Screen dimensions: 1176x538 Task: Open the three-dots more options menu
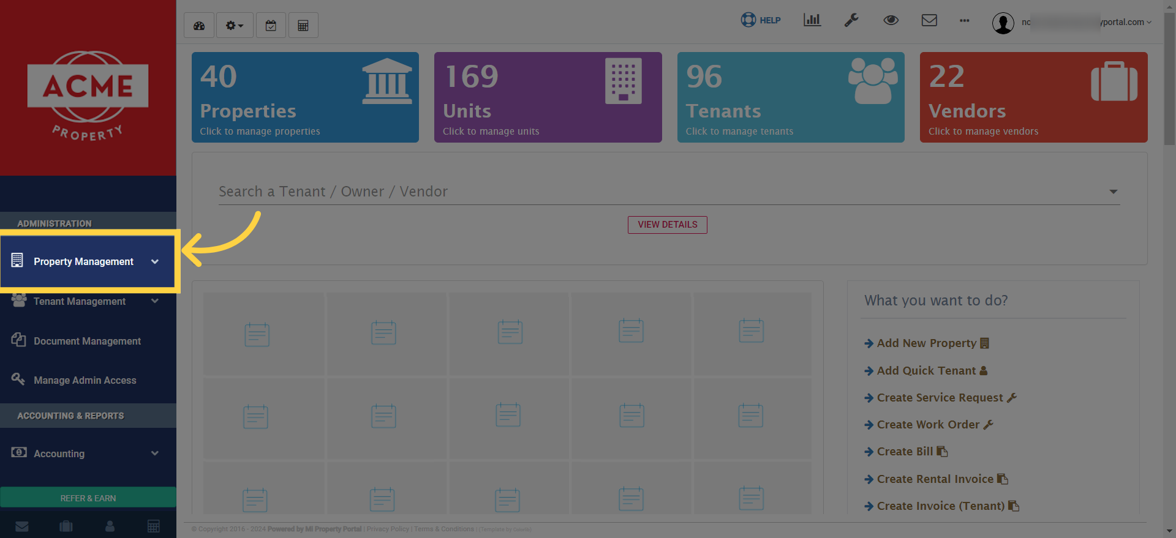pos(965,21)
